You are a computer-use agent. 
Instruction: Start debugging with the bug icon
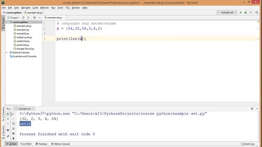click(246, 13)
